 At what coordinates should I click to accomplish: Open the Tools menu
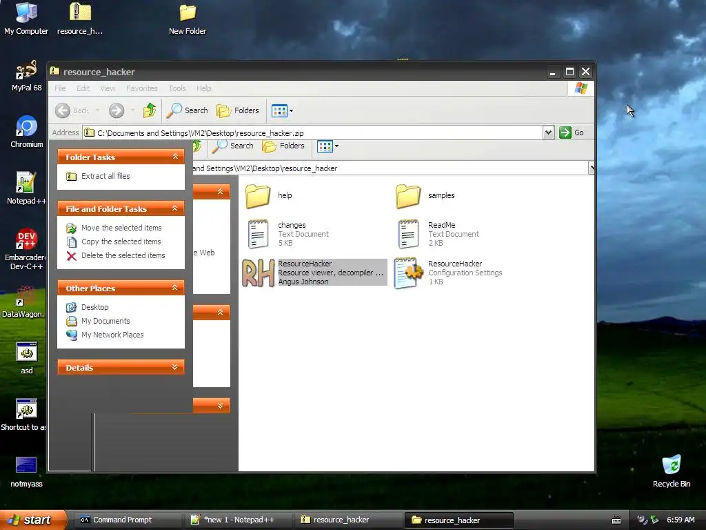177,88
